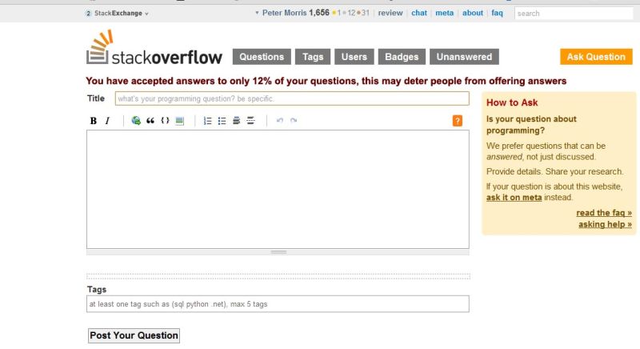Image resolution: width=640 pixels, height=349 pixels.
Task: Click the Ask Question button
Action: (596, 57)
